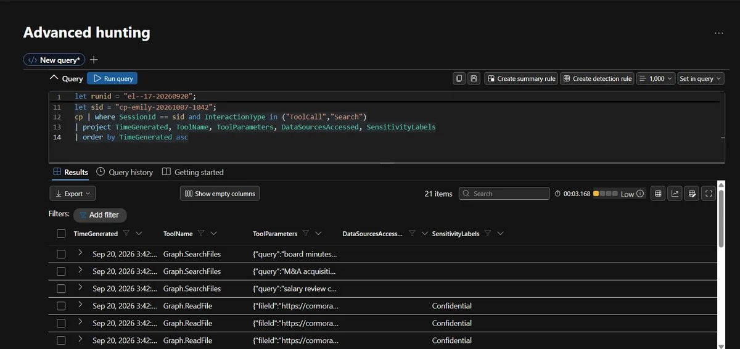The width and height of the screenshot is (740, 349).
Task: Select the second Graph.ReadFile row checkbox
Action: 61,323
